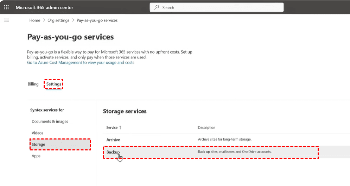Open Apps in the Syntex services list
The image size is (350, 186).
pos(36,156)
